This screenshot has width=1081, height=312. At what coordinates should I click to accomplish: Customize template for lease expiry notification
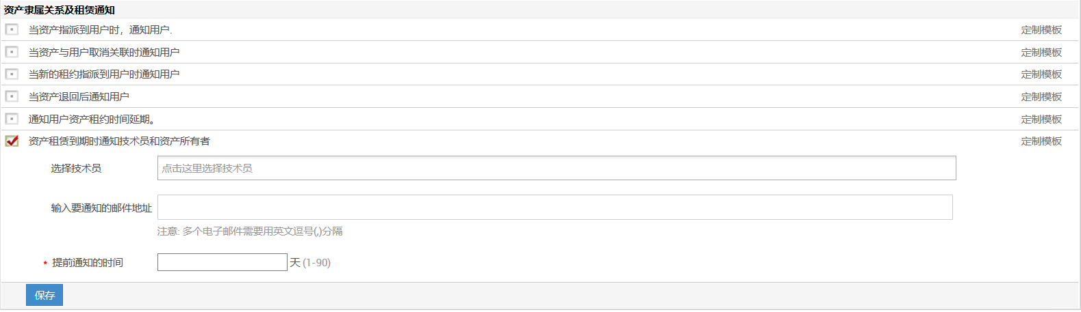[x=1041, y=141]
